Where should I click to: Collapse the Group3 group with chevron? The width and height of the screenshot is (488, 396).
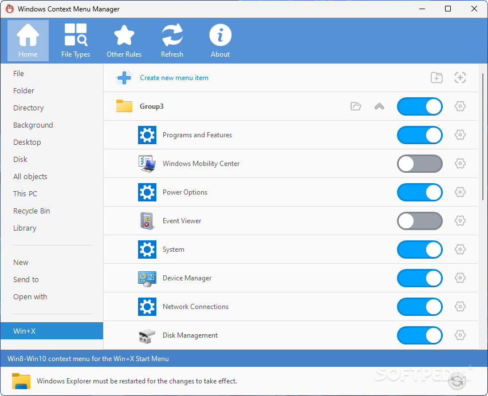tap(379, 106)
